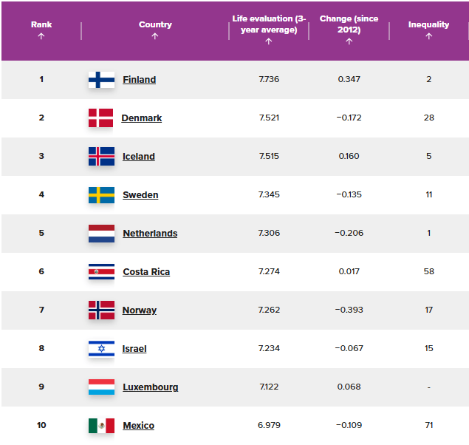Click the Sweden flag icon
469x445 pixels.
pos(101,195)
